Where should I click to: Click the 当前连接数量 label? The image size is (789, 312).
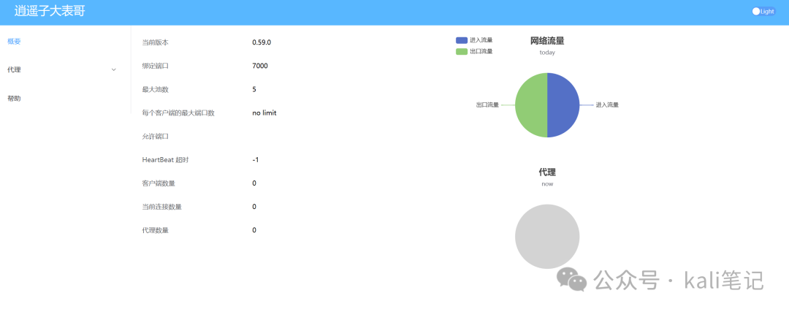[x=162, y=207]
